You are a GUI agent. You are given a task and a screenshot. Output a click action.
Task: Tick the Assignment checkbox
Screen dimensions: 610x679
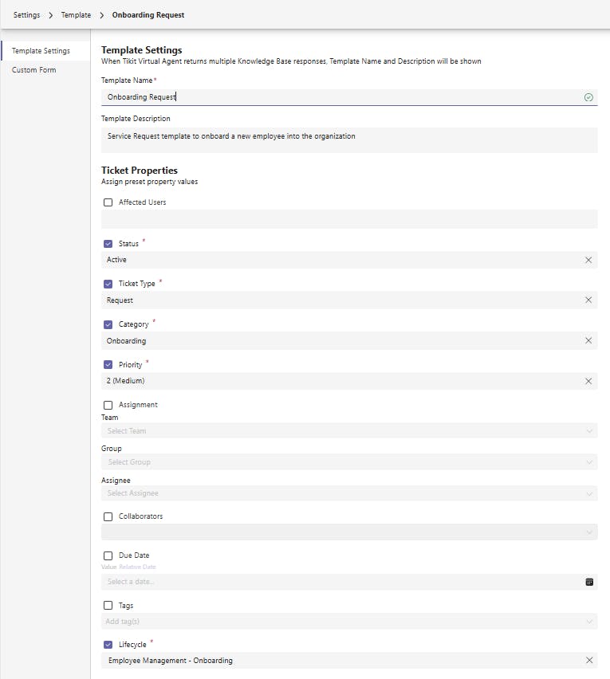(x=108, y=405)
